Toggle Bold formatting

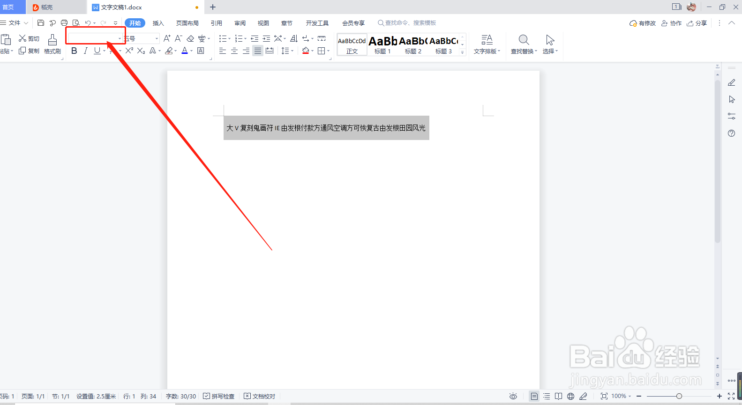click(74, 51)
